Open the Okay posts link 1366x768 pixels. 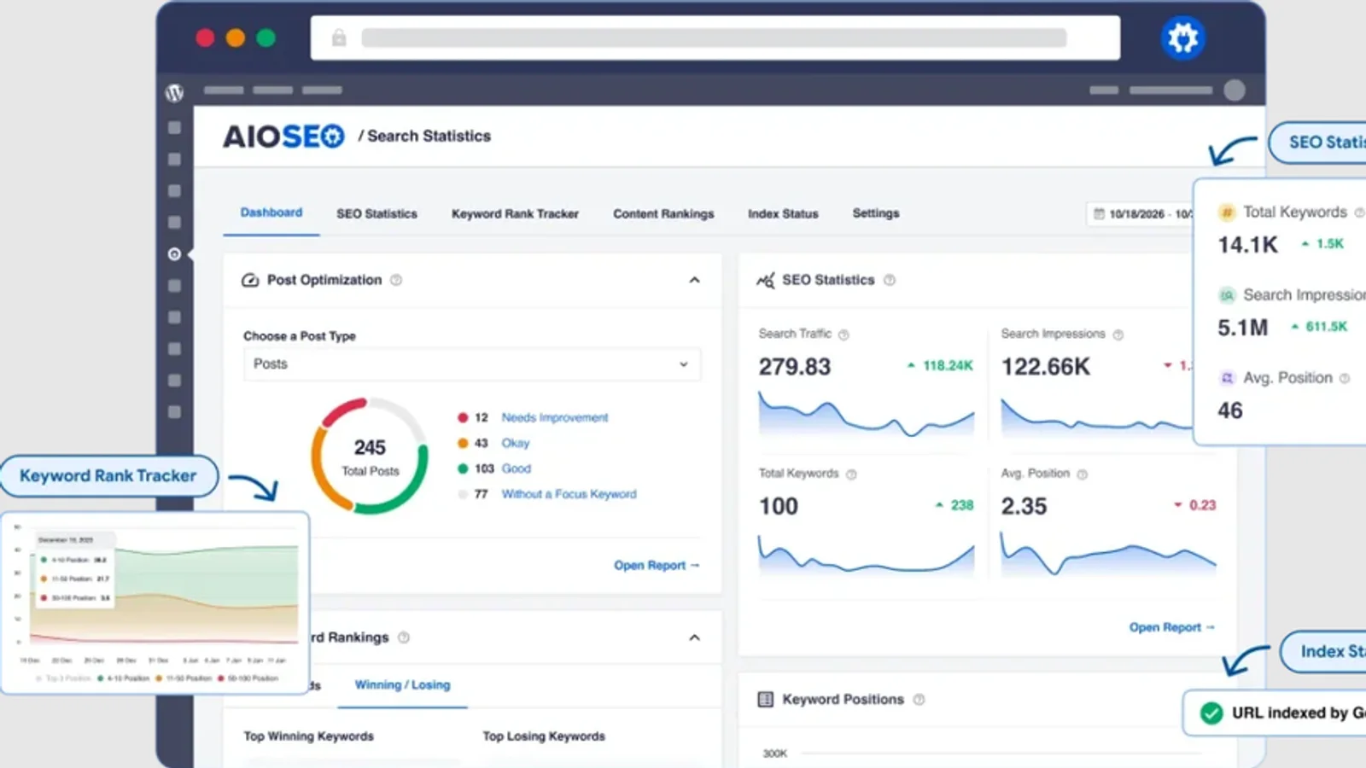click(x=516, y=444)
